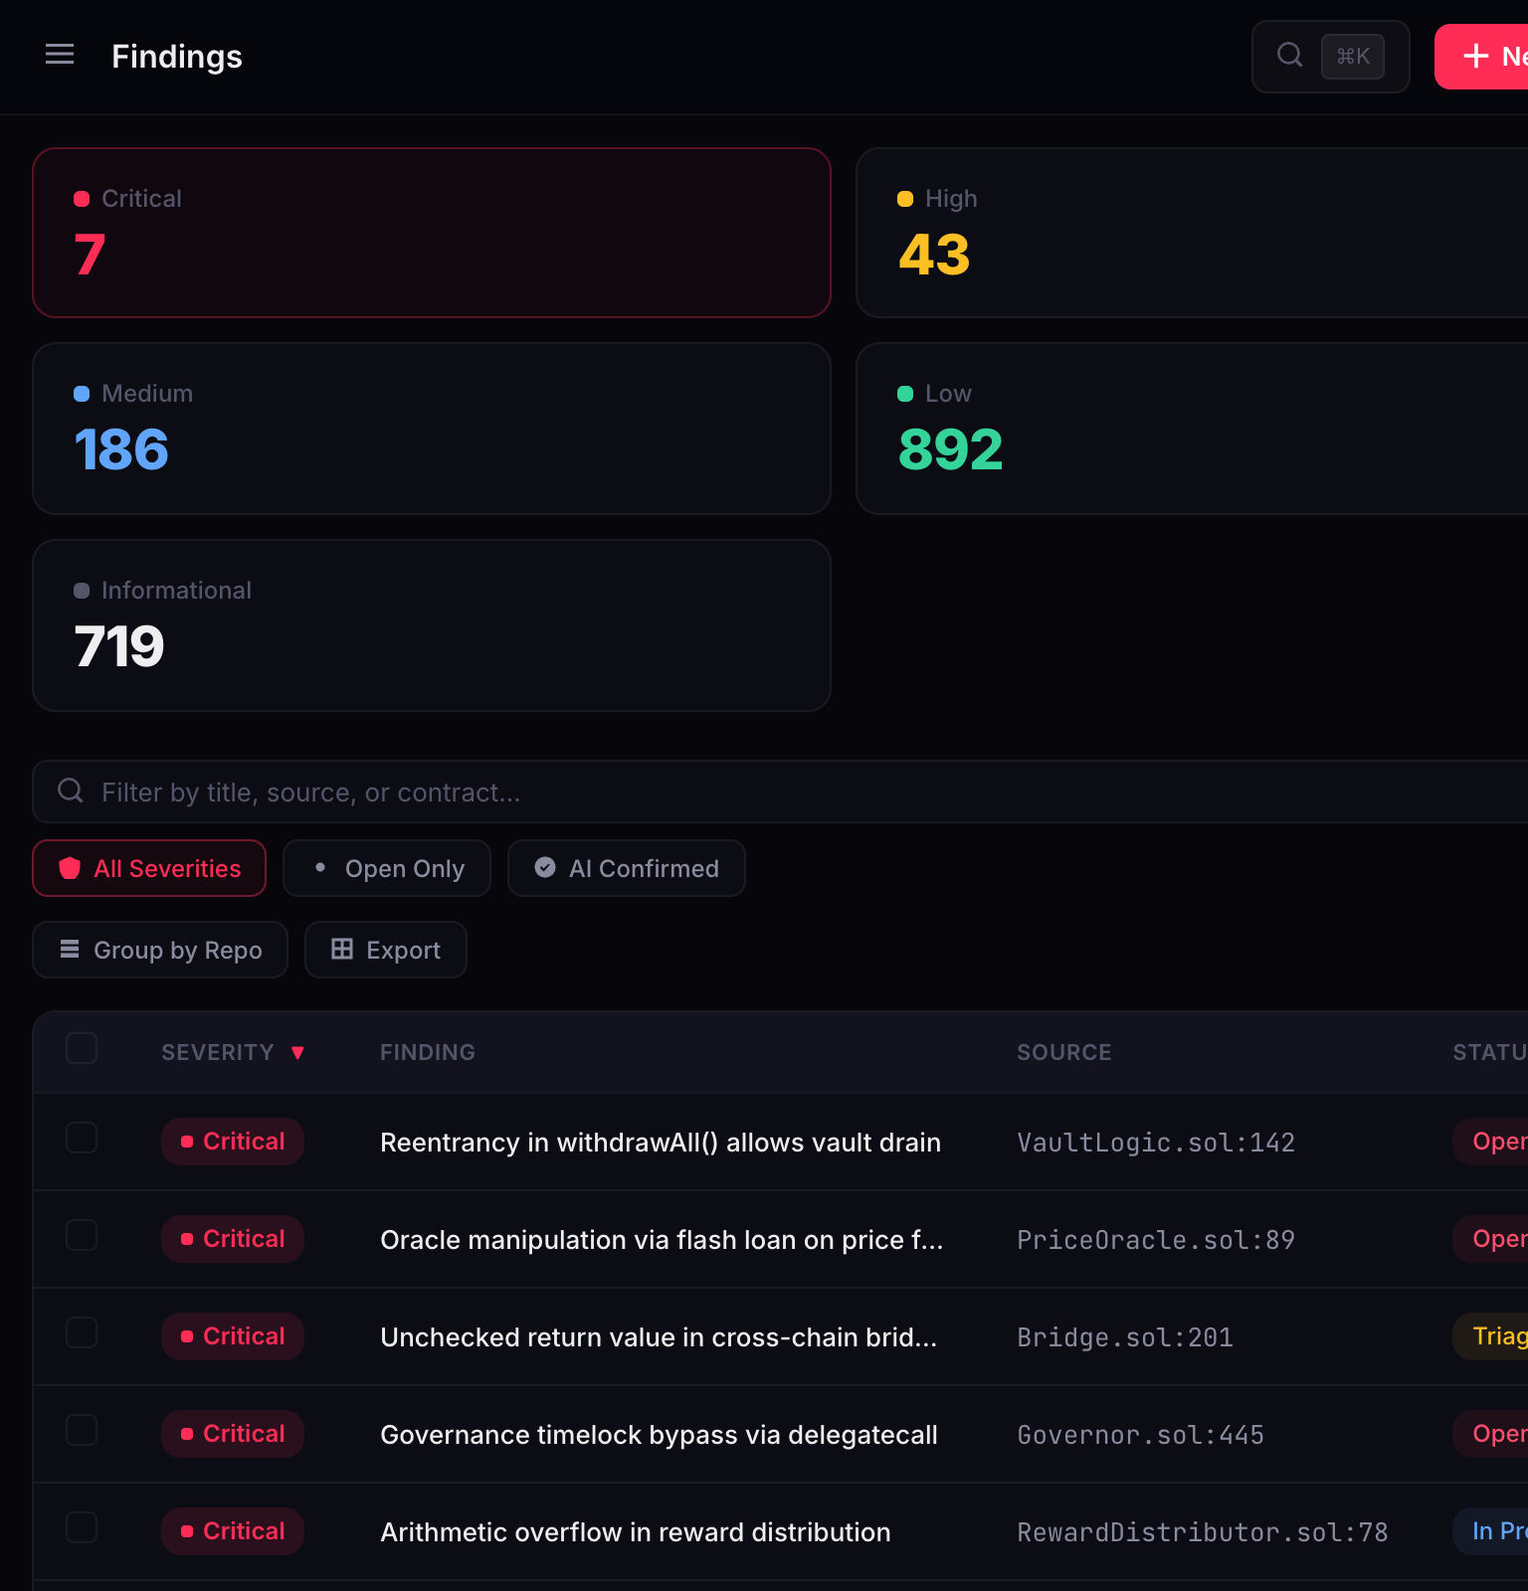Viewport: 1528px width, 1591px height.
Task: Click the shield icon on All Severities
Action: (x=70, y=868)
